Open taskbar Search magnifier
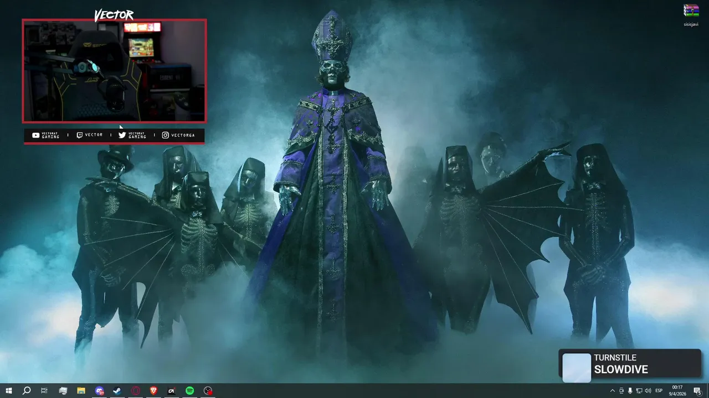The image size is (709, 398). tap(27, 391)
